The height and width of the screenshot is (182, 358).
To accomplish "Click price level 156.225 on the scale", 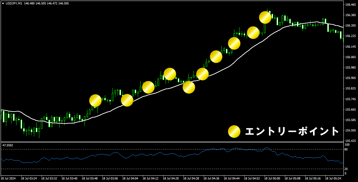I will [x=350, y=36].
